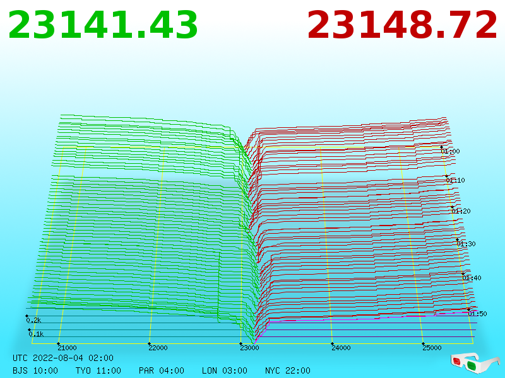Click the red ask price 23148.72
Screen dimensions: 505x378
tap(402, 25)
